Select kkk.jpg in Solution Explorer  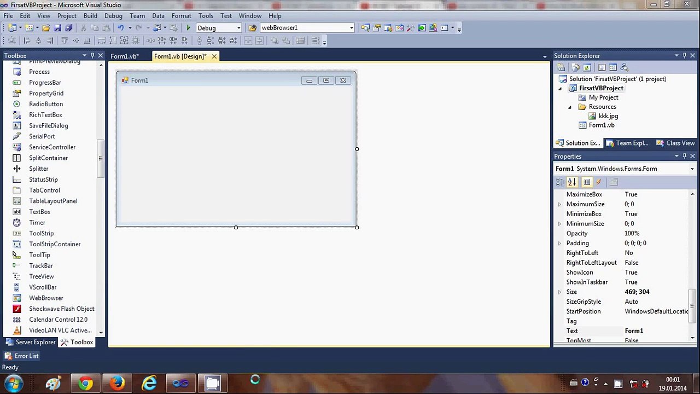coord(608,116)
